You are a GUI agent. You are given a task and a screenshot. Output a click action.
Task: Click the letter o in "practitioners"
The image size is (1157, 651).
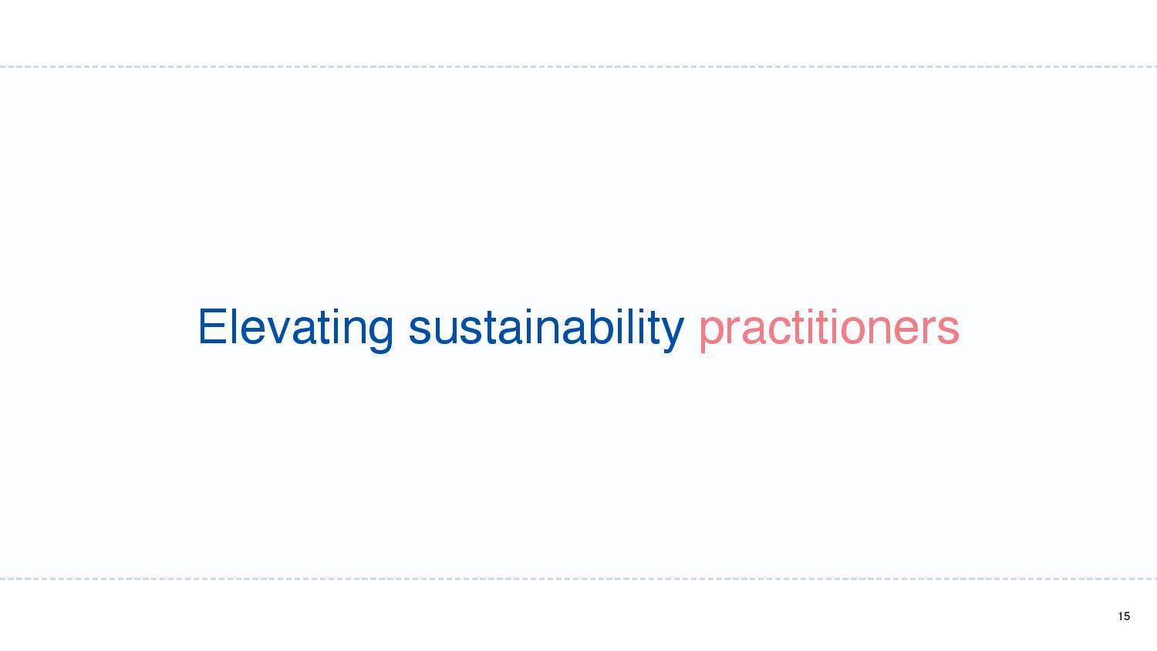pos(857,332)
